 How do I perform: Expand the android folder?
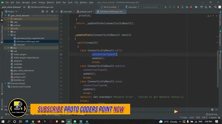(x=8, y=25)
